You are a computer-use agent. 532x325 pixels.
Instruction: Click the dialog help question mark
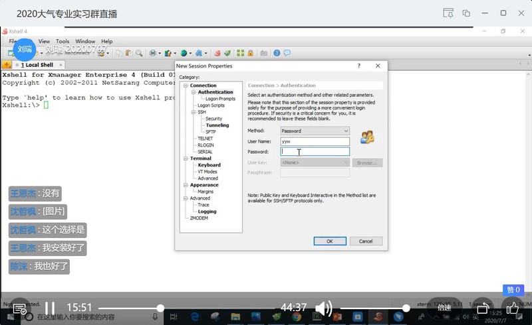coord(359,66)
